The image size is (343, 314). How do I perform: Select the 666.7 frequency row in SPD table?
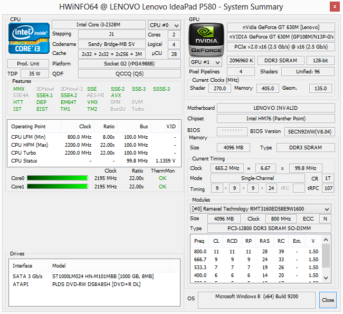click(x=256, y=260)
